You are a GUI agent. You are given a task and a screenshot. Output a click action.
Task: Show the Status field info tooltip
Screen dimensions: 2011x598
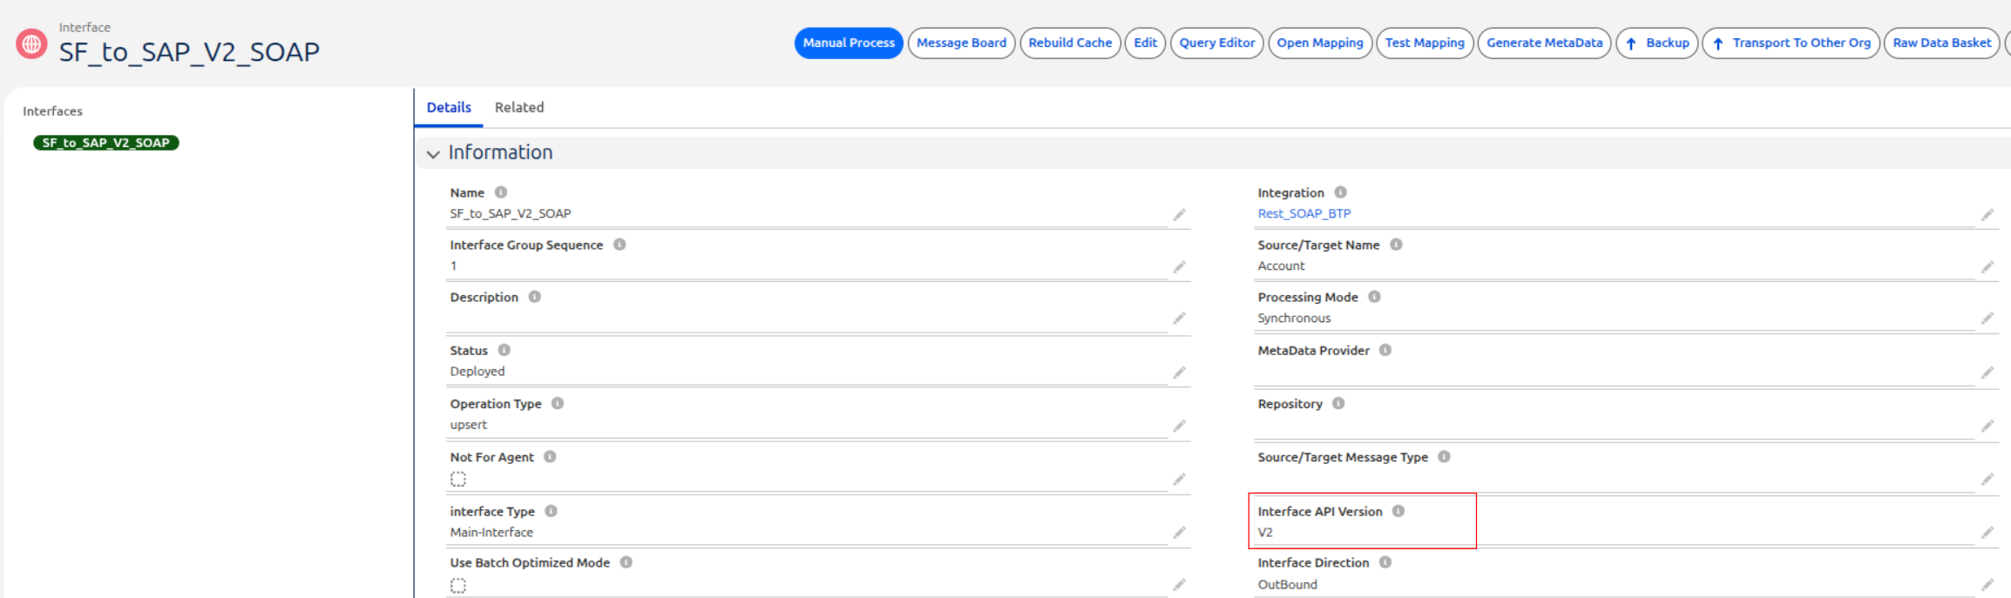(x=504, y=350)
